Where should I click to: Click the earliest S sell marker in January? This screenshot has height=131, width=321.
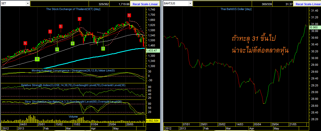tap(25, 43)
